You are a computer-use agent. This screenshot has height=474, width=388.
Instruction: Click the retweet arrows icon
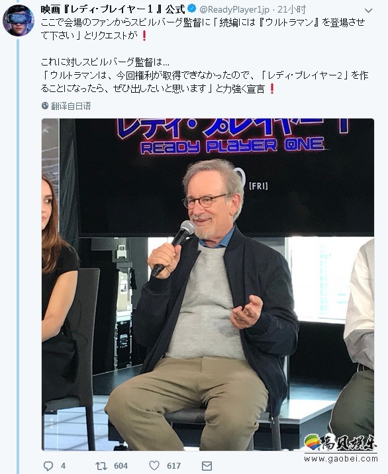tap(101, 466)
